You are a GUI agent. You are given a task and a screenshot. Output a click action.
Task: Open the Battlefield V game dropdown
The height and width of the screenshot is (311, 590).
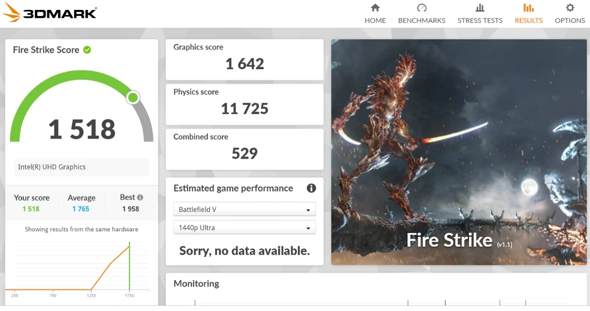pos(245,210)
